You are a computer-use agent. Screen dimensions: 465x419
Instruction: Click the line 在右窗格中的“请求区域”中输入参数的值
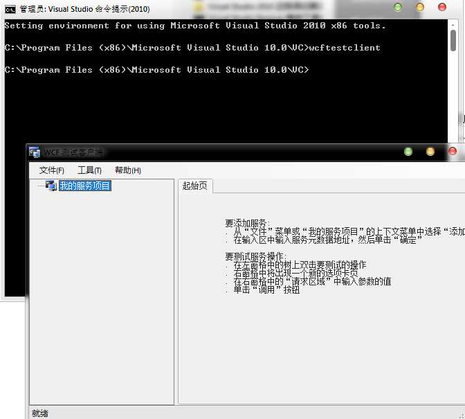(312, 281)
